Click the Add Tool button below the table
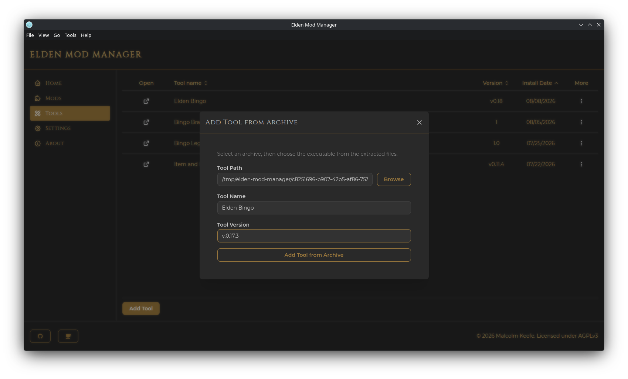 [x=141, y=309]
